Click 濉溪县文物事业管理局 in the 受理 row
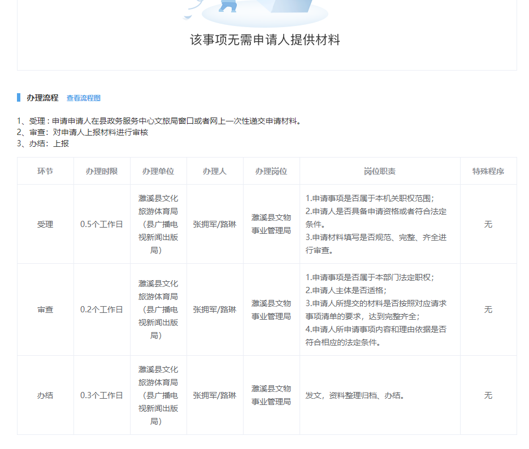529x449 pixels. [x=271, y=224]
